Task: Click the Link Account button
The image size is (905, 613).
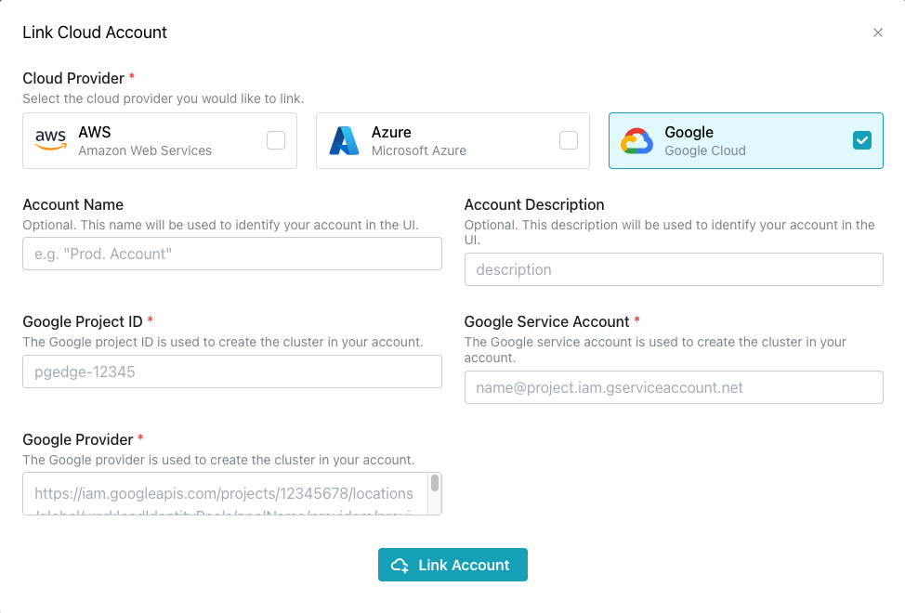Action: tap(452, 565)
